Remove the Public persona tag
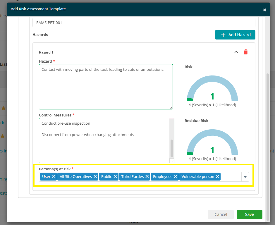275x225 pixels. [115, 176]
